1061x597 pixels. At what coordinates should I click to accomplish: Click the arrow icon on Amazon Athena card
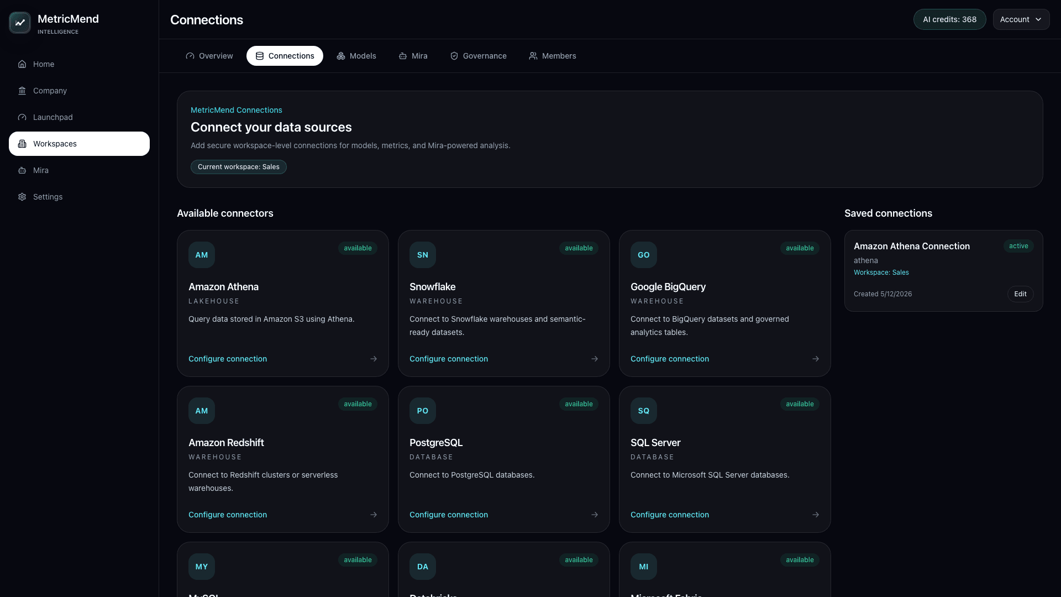coord(374,359)
